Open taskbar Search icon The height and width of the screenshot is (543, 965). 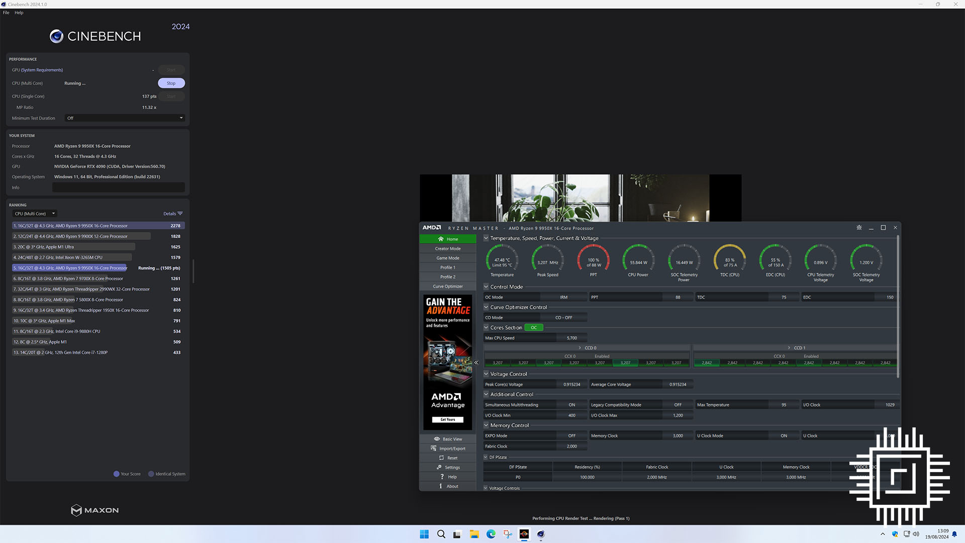tap(441, 534)
